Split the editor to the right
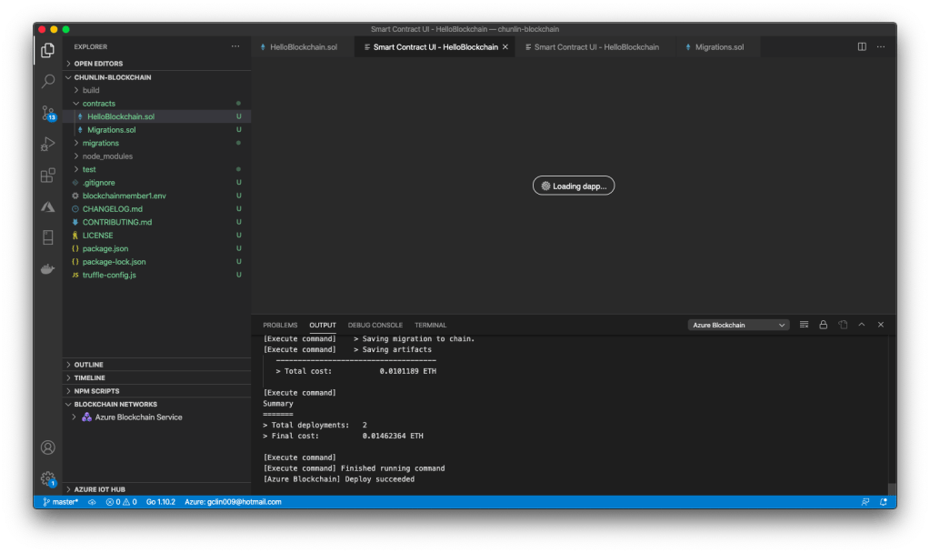Viewport: 930px width, 553px height. click(862, 46)
